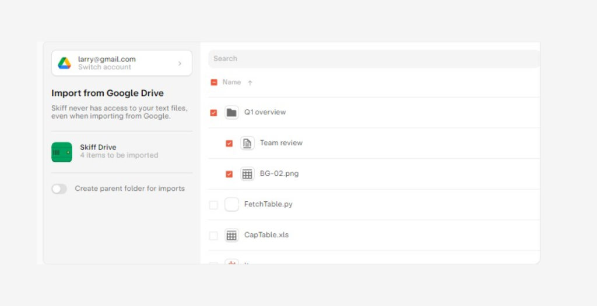This screenshot has width=597, height=306.
Task: Uncheck the Team review checkbox
Action: (229, 143)
